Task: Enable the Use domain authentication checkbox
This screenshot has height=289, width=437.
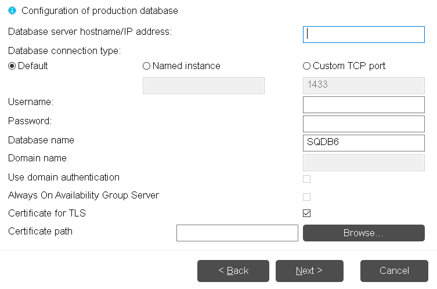Action: point(306,179)
